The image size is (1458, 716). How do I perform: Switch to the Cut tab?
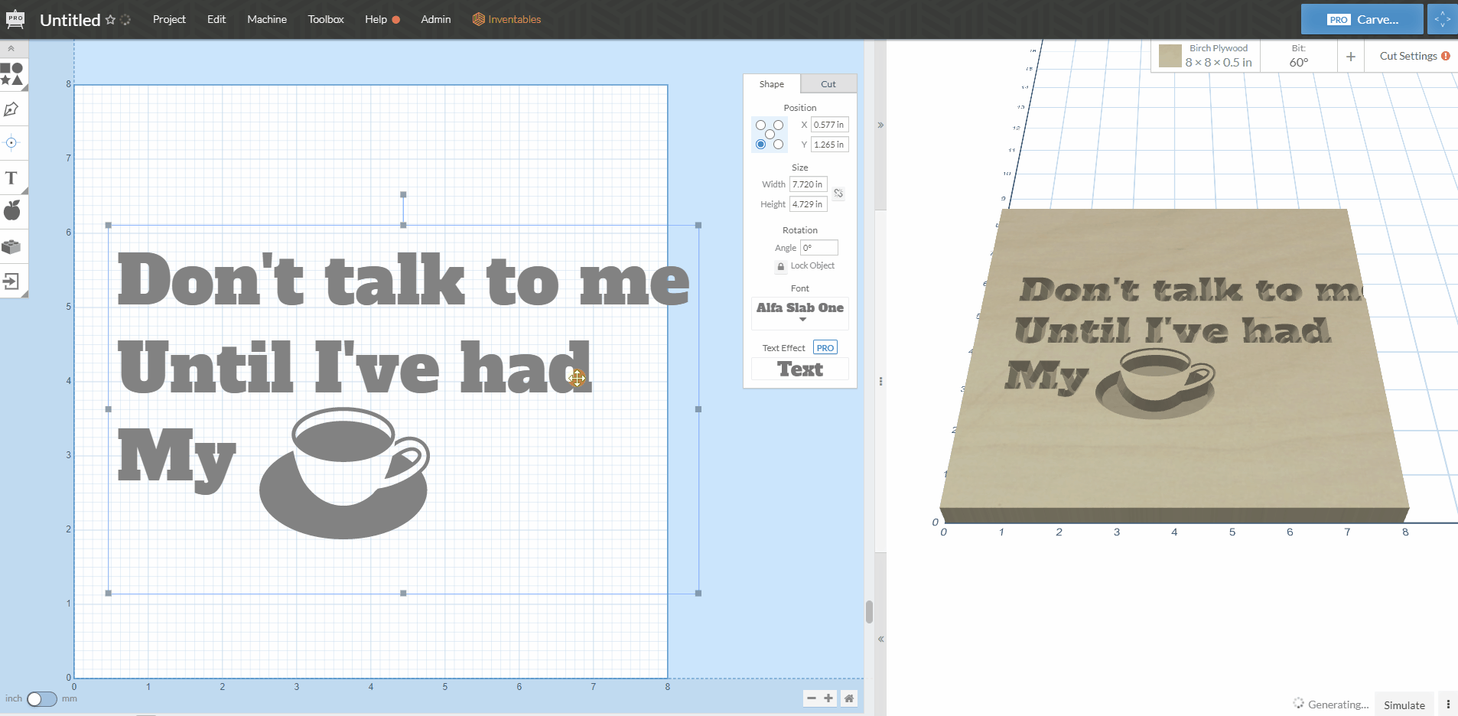(x=828, y=84)
